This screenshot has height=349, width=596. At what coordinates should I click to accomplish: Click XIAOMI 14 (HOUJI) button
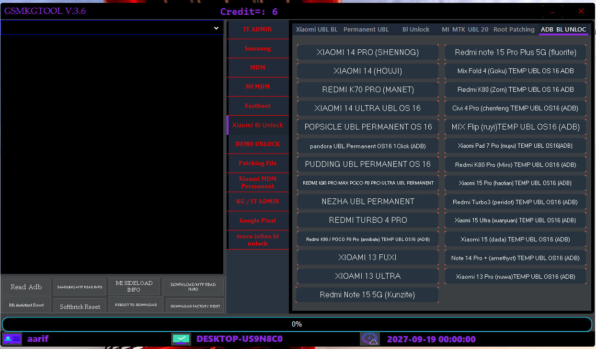click(367, 71)
